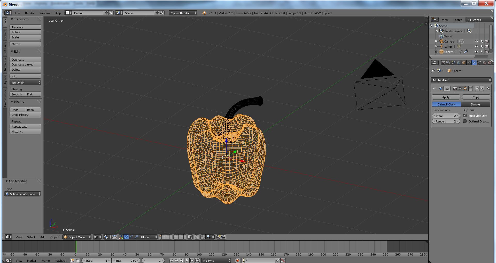Image resolution: width=496 pixels, height=263 pixels.
Task: Toggle timeline time lock padlock icon
Action: click(x=78, y=260)
